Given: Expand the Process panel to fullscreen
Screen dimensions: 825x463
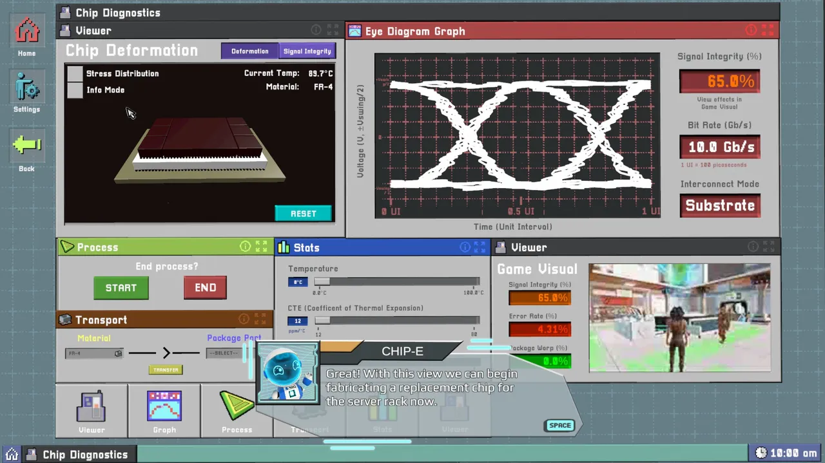Looking at the screenshot, I should point(262,247).
